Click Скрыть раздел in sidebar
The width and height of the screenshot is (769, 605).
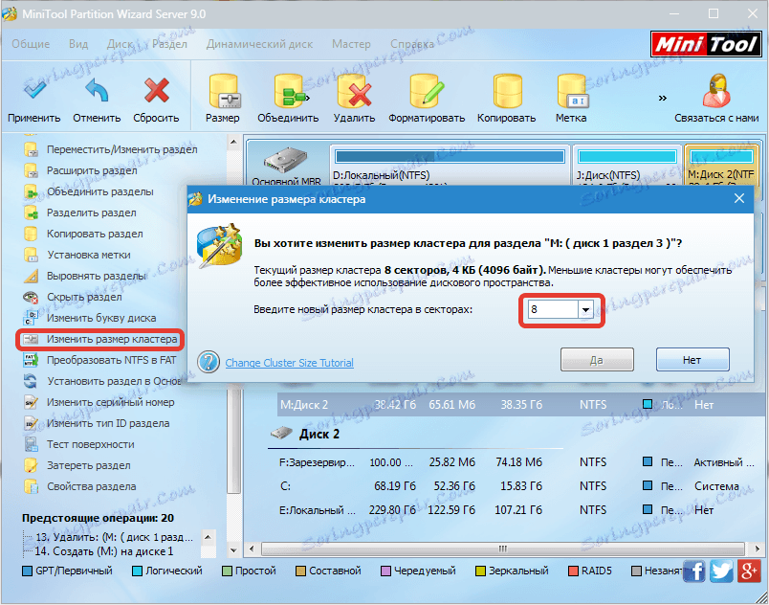(x=73, y=298)
